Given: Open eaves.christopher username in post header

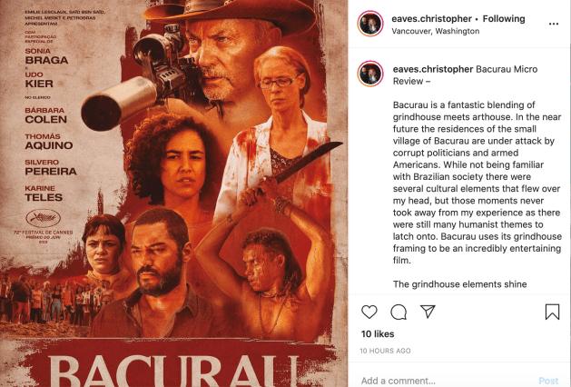Looking at the screenshot, I should click(x=431, y=18).
